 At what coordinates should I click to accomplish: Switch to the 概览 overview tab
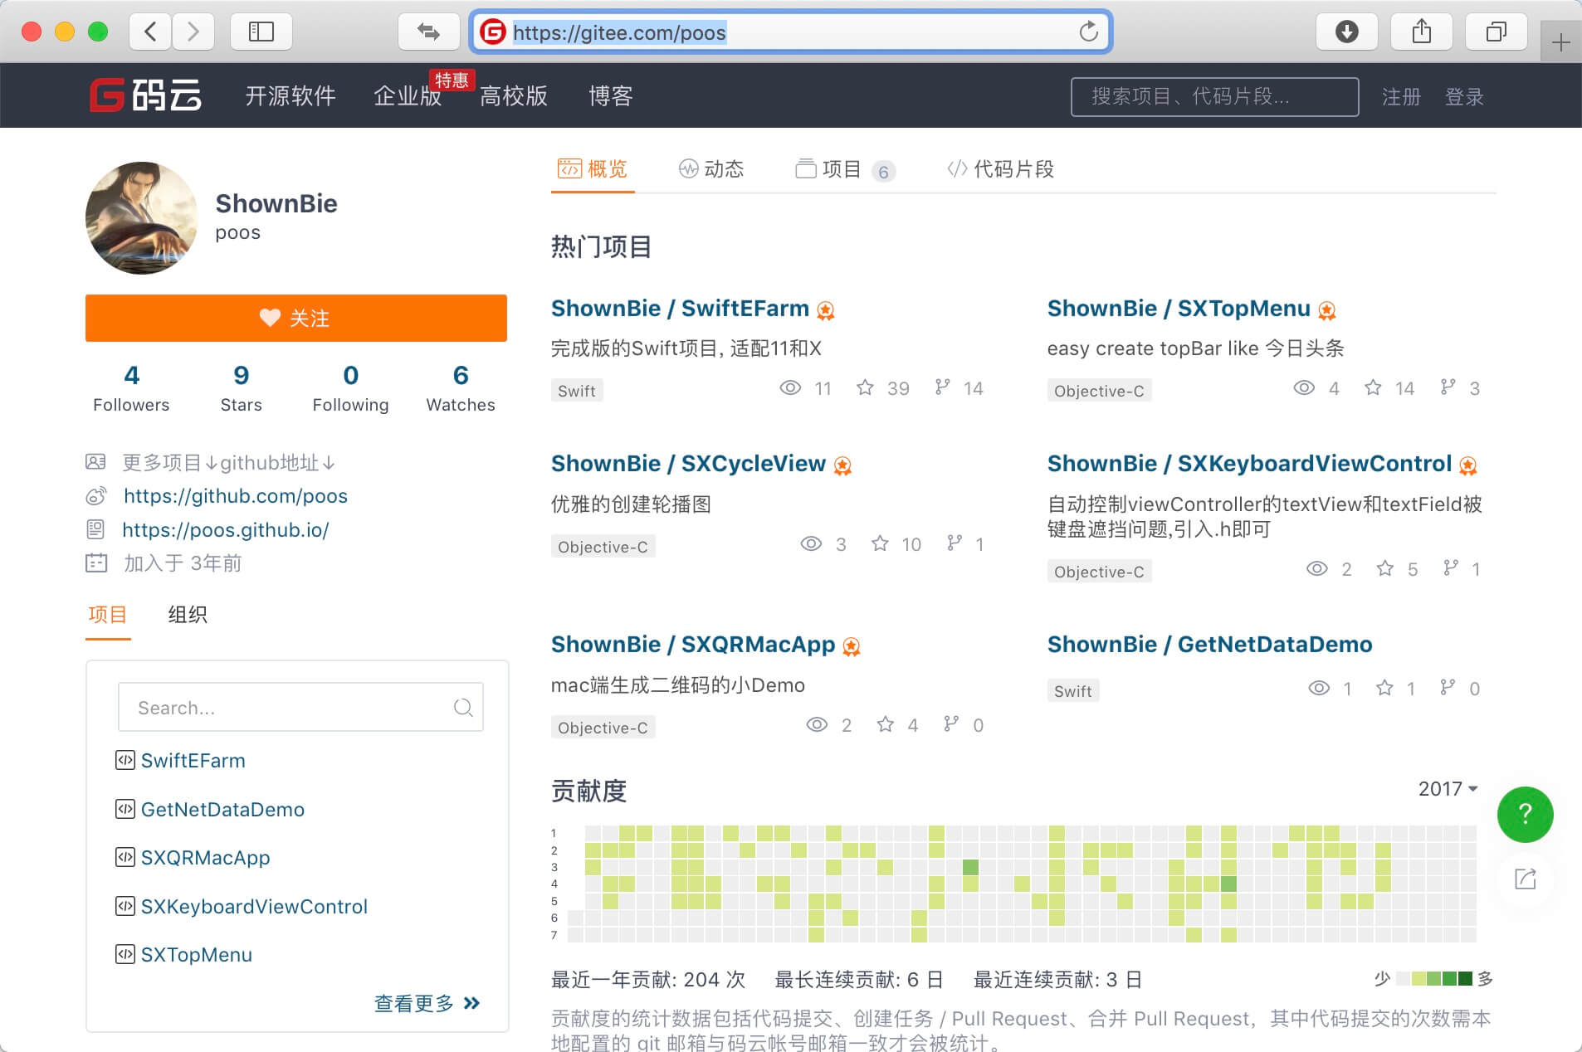[x=593, y=169]
